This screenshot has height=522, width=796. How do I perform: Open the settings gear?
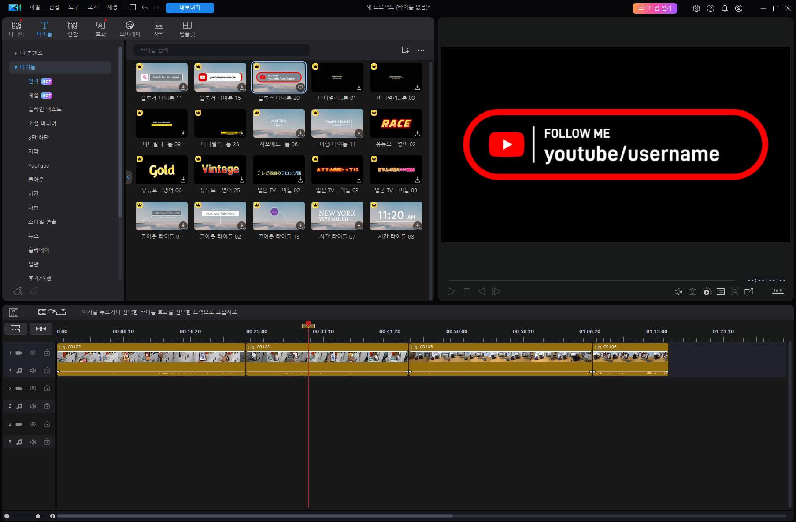click(696, 8)
